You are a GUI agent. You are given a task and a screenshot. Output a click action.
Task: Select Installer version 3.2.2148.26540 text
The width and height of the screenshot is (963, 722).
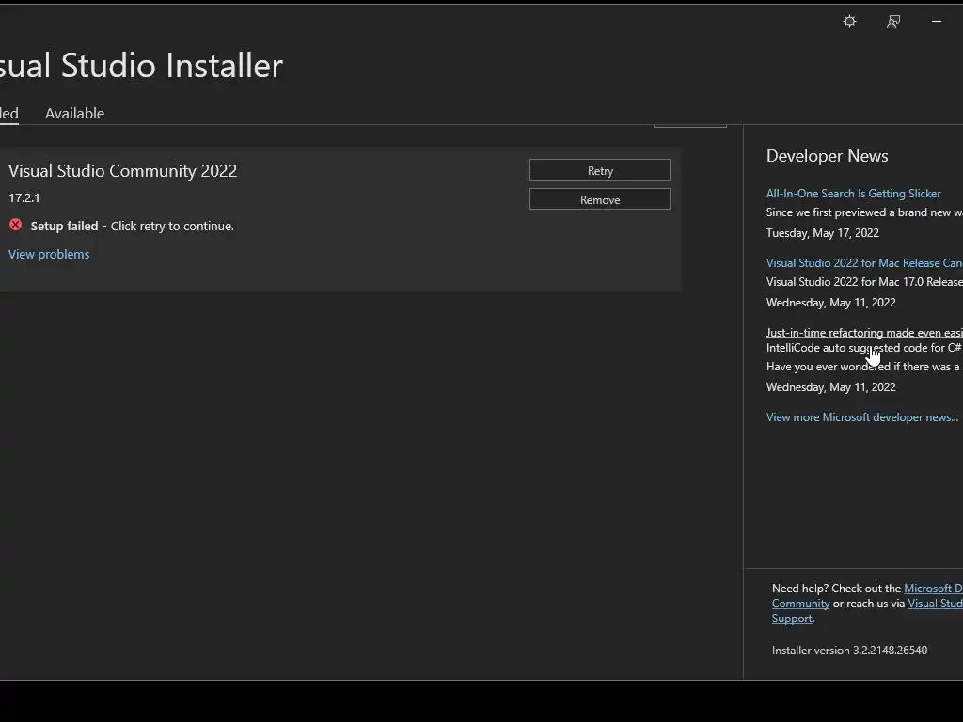click(849, 651)
